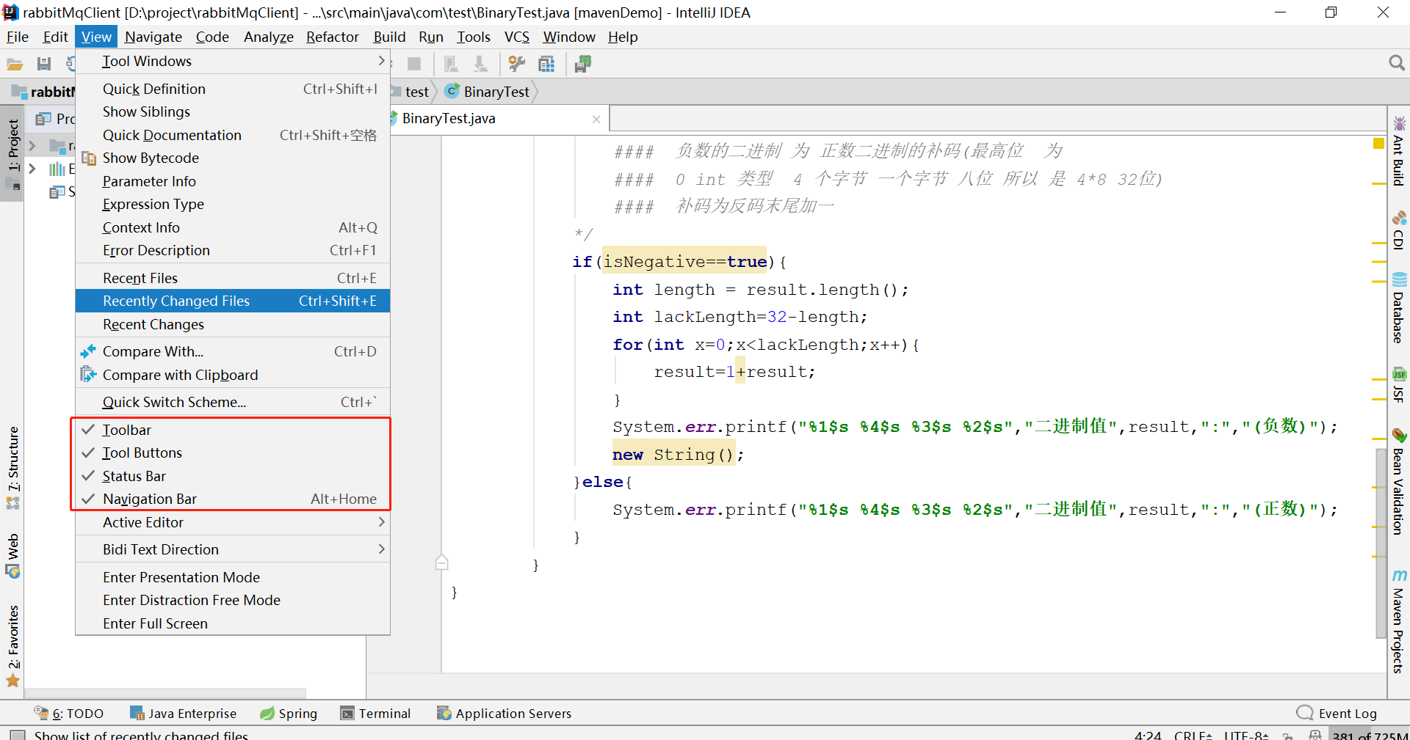1410x740 pixels.
Task: Click the Project Structure wrench icon
Action: [517, 65]
